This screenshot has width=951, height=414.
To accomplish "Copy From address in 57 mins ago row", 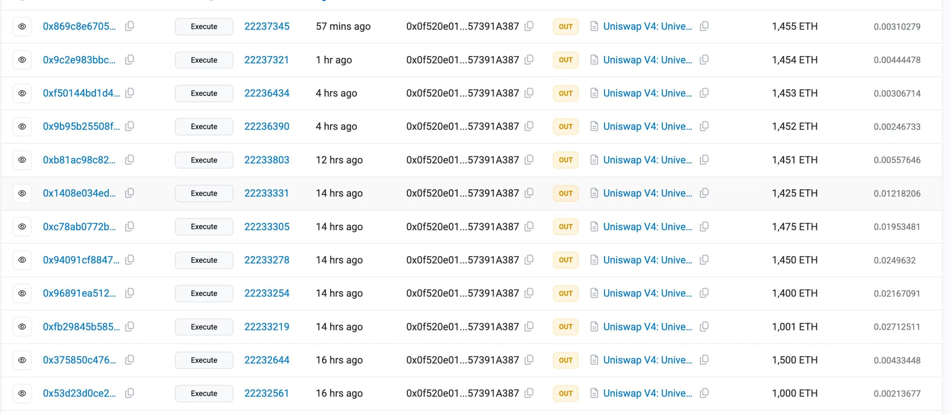I will click(529, 26).
